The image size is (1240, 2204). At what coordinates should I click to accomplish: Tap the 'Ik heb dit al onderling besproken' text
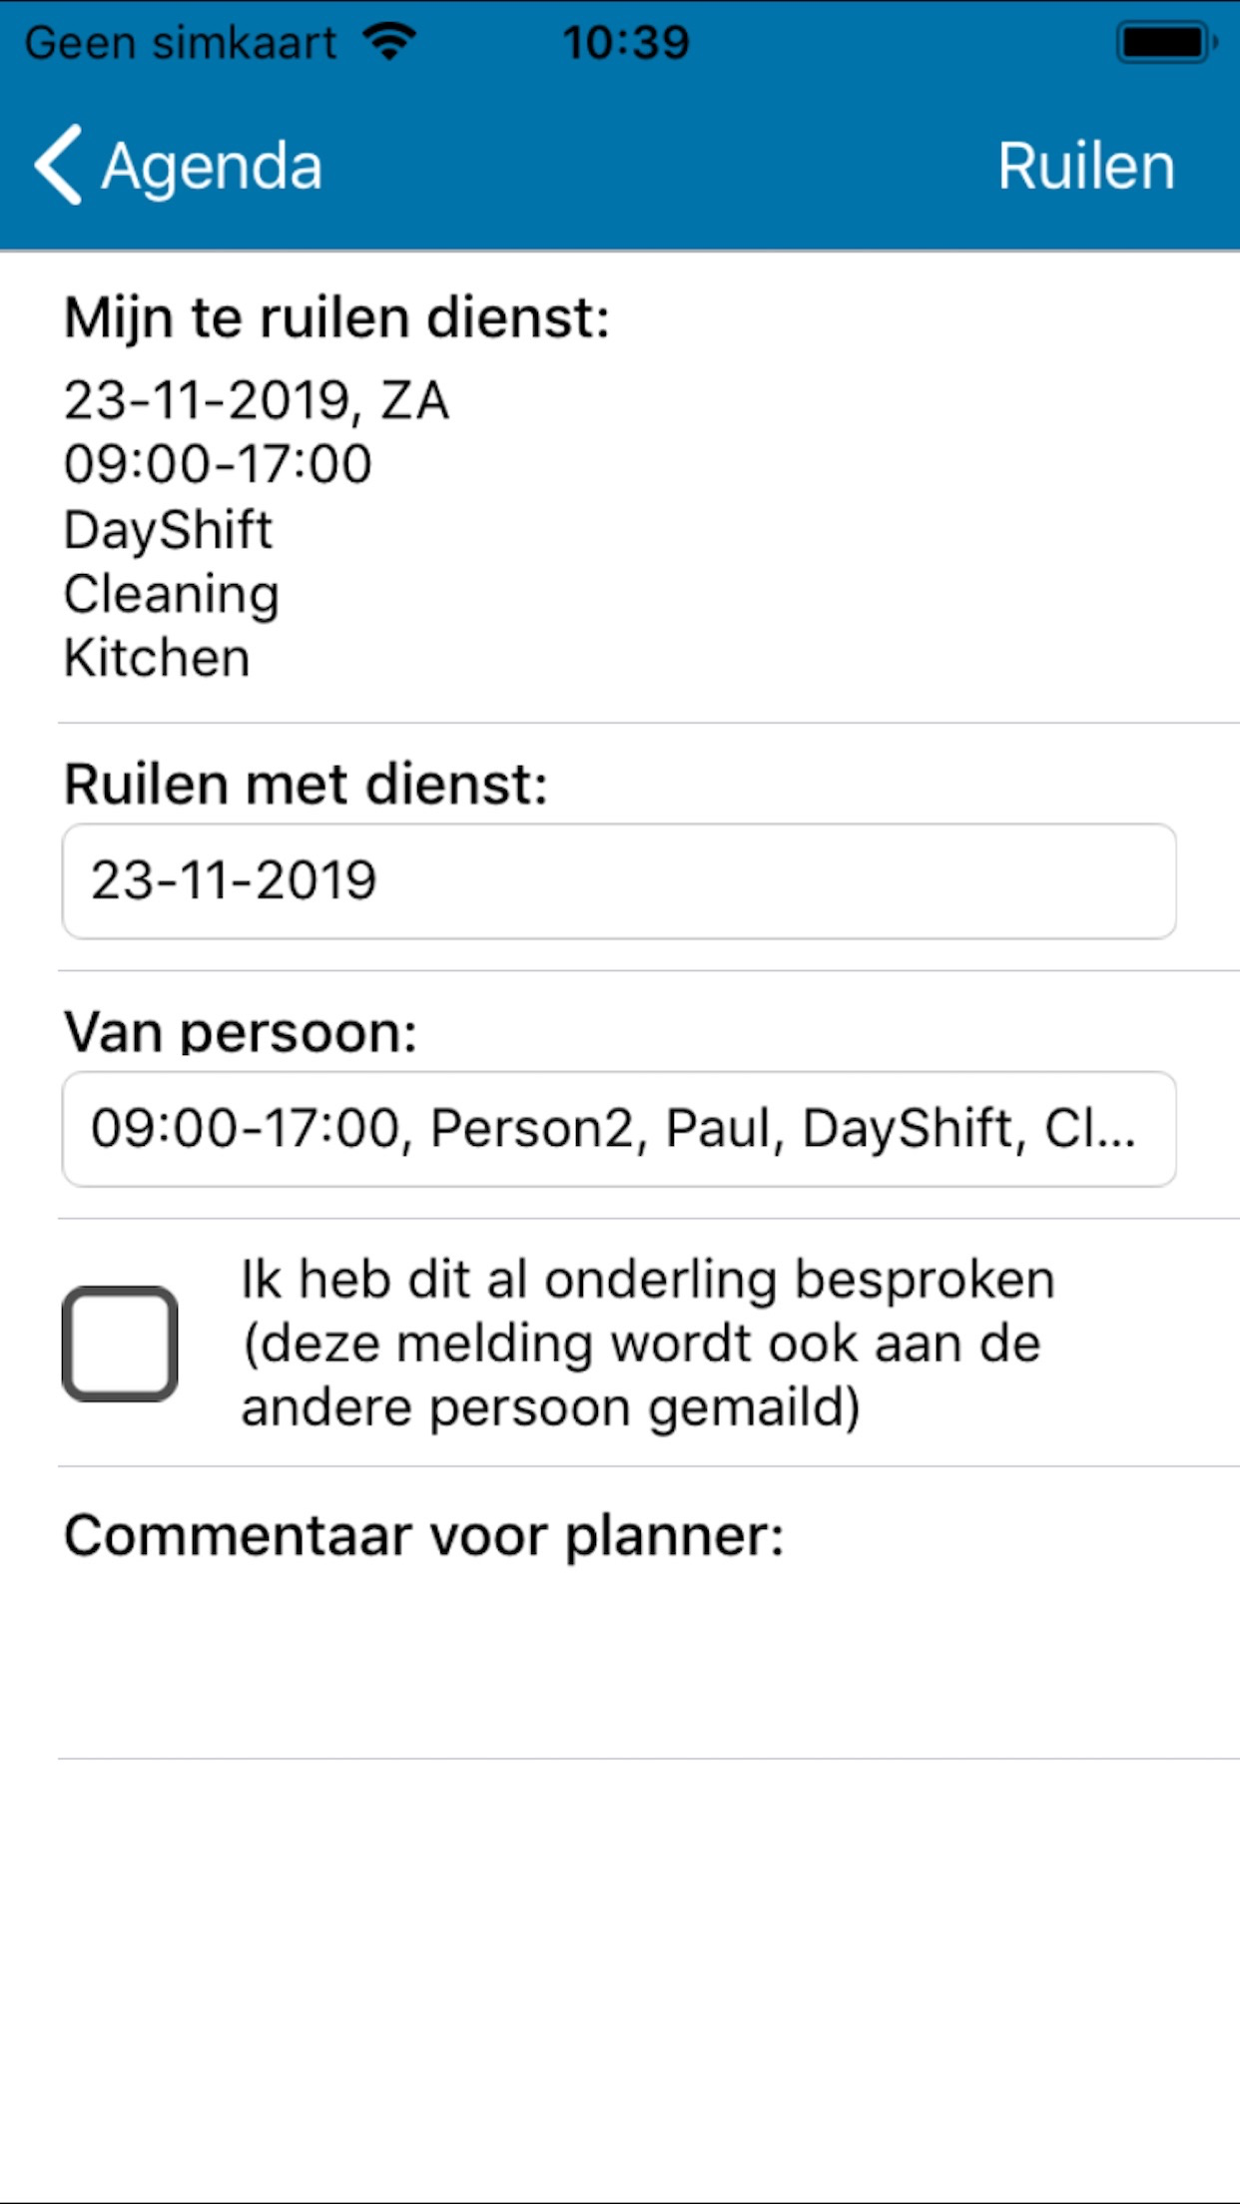click(647, 1343)
